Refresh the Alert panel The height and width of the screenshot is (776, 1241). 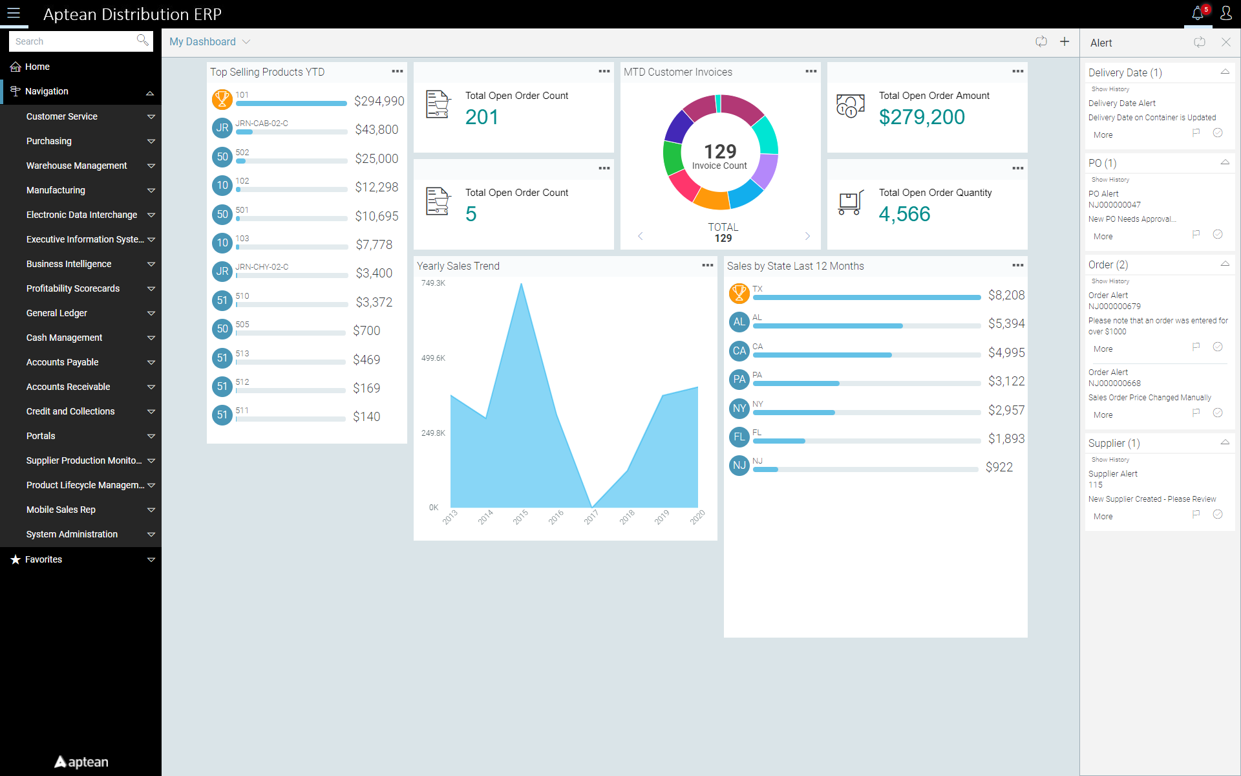click(1200, 42)
